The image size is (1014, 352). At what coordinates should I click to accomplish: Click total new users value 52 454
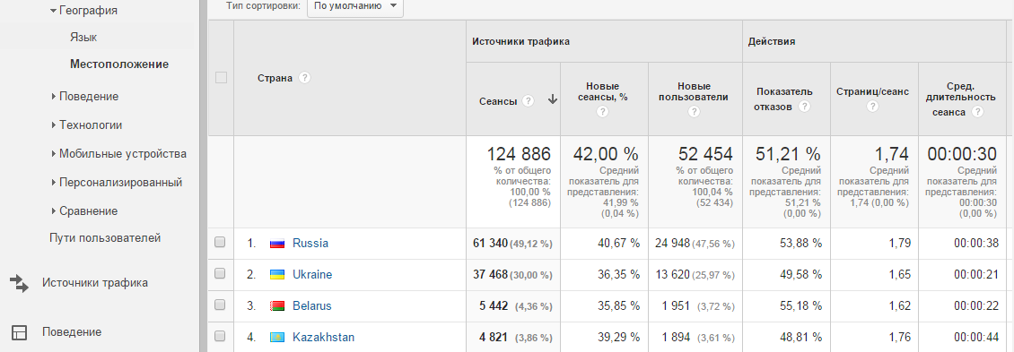click(705, 154)
